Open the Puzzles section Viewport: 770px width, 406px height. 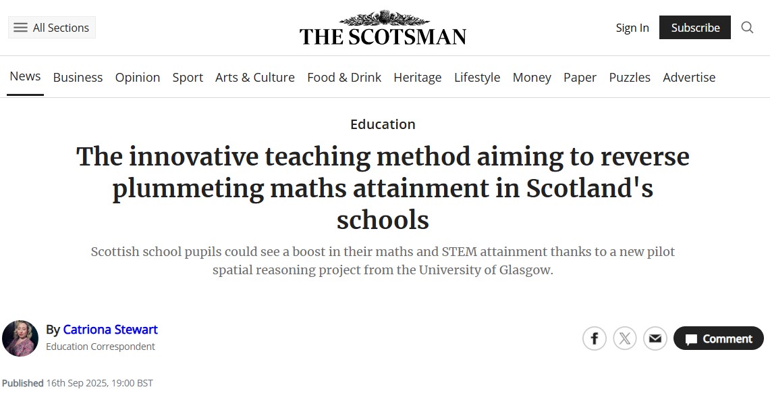(x=630, y=78)
